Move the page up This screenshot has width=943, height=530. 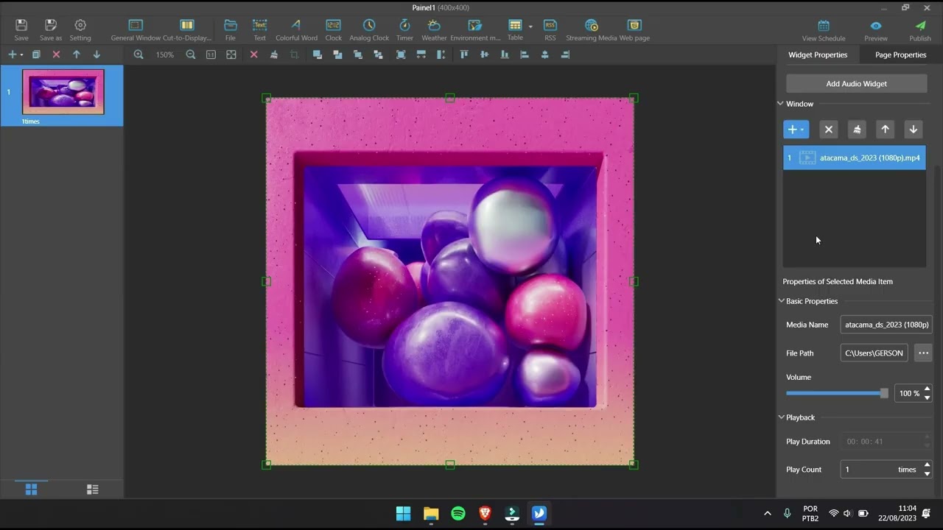[x=77, y=54]
